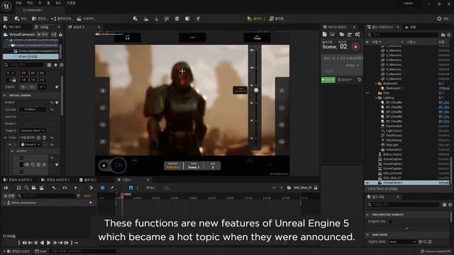Open the Unreal Remote output dropdown

pos(31,144)
